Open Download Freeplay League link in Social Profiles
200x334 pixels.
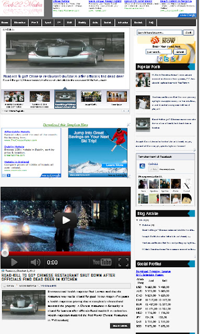point(154,271)
